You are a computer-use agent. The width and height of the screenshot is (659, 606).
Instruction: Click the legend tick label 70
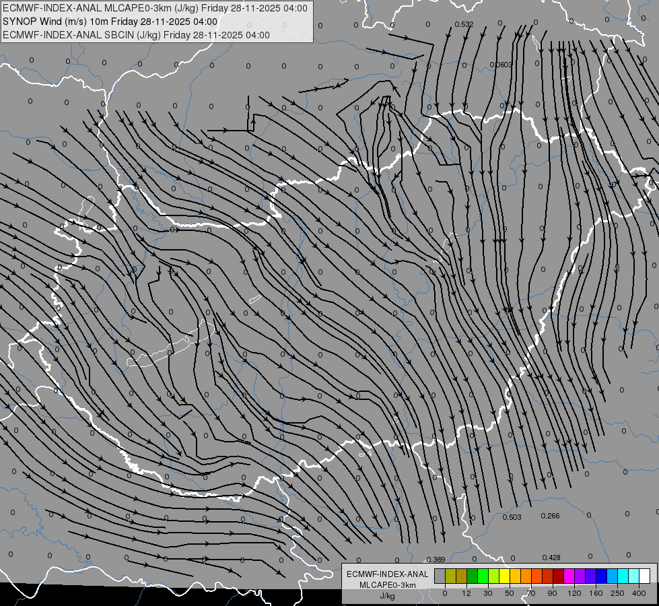pyautogui.click(x=531, y=593)
